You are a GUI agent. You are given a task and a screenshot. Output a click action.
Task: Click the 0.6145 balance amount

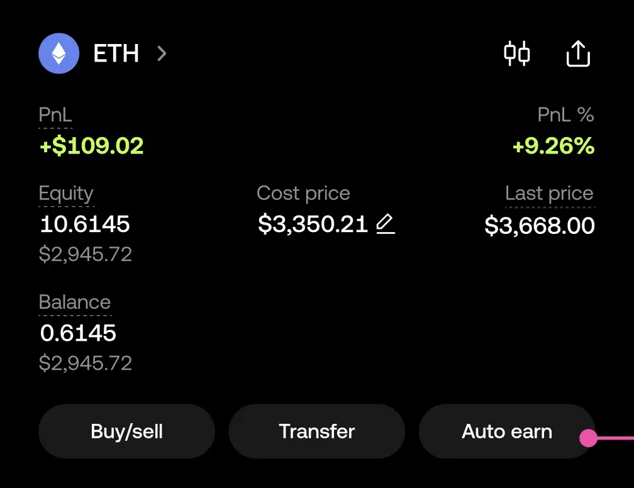78,333
